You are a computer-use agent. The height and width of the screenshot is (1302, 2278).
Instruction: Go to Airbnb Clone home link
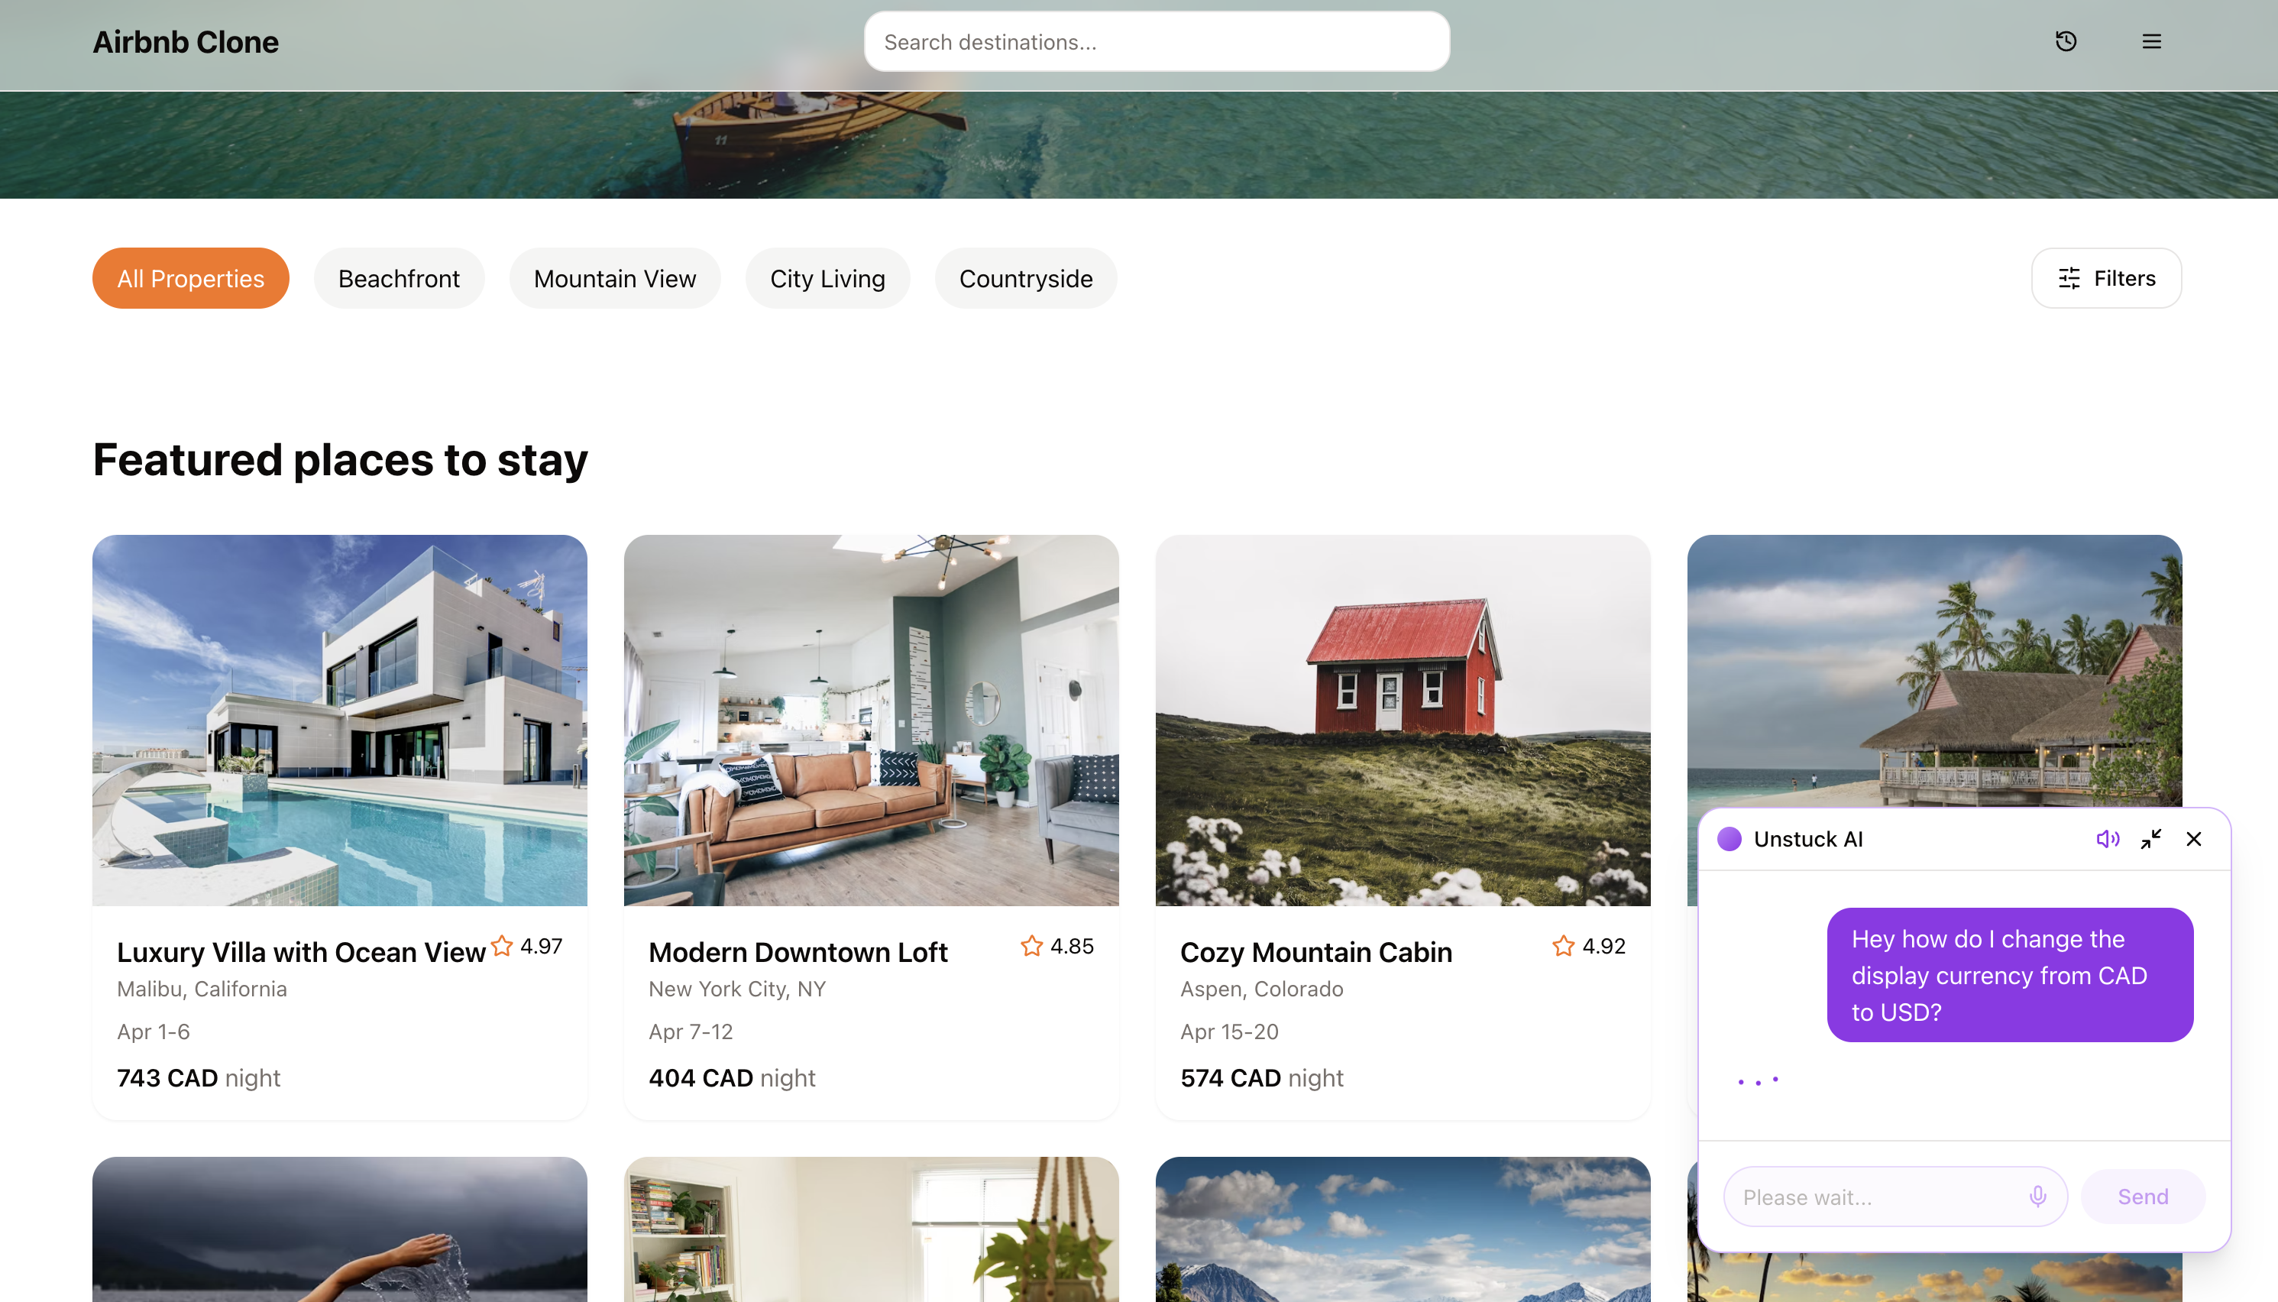pyautogui.click(x=186, y=42)
